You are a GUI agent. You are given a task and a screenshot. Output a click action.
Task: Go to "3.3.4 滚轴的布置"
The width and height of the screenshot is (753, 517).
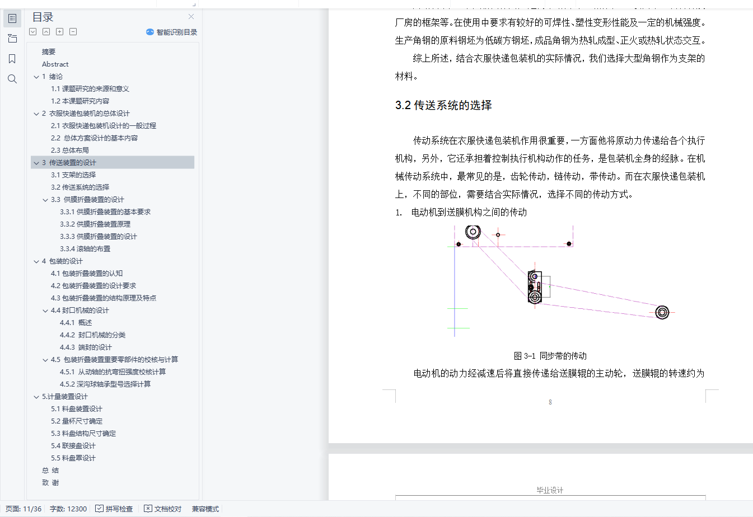pyautogui.click(x=85, y=249)
